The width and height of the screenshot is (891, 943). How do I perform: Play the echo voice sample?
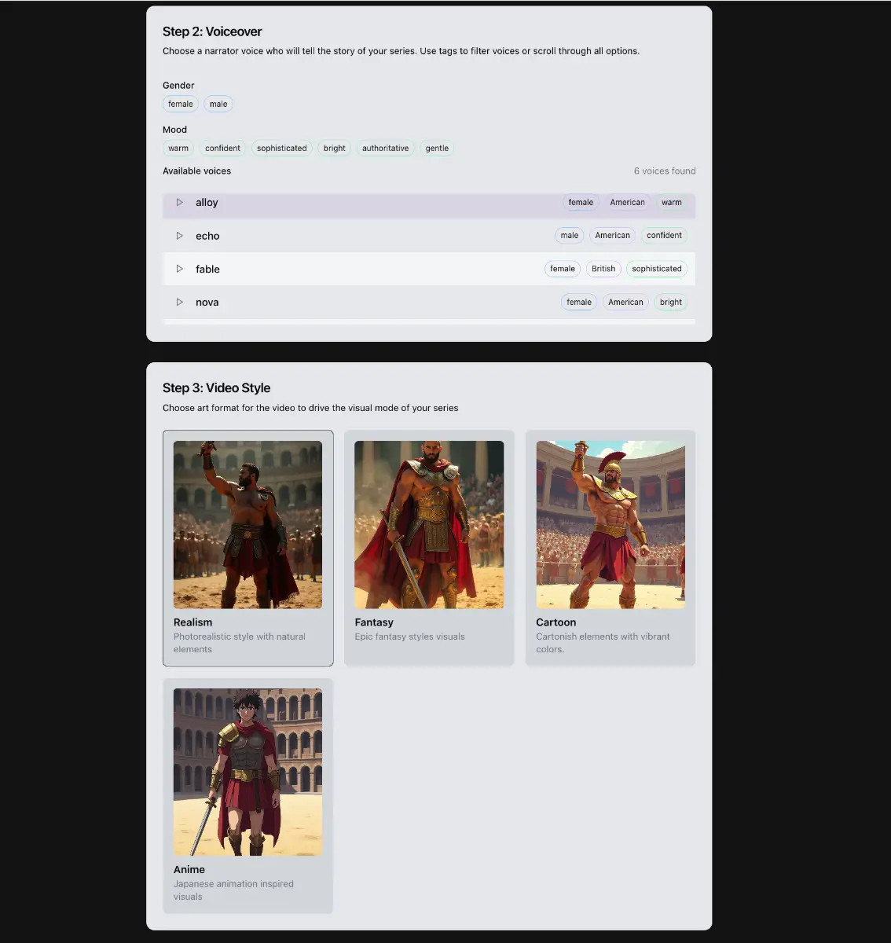tap(179, 236)
